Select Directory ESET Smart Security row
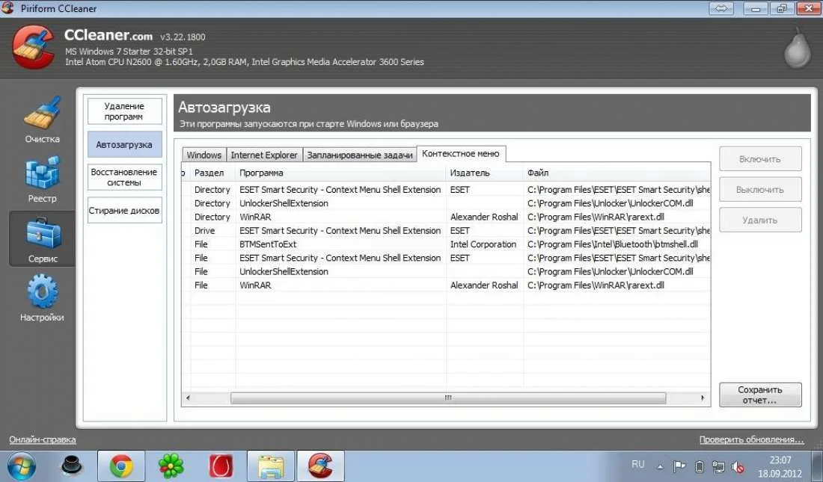 446,189
